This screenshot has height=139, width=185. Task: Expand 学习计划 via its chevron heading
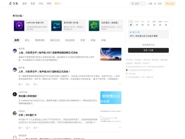click(18, 16)
